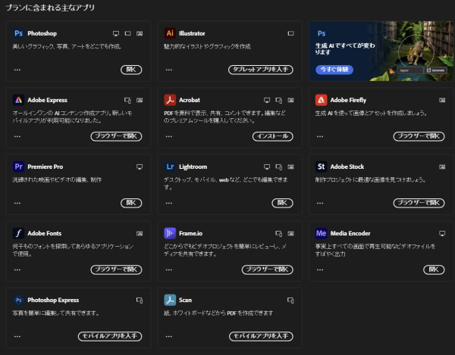The image size is (455, 355).
Task: Open Premiere Pro's more options menu
Action: [17, 203]
